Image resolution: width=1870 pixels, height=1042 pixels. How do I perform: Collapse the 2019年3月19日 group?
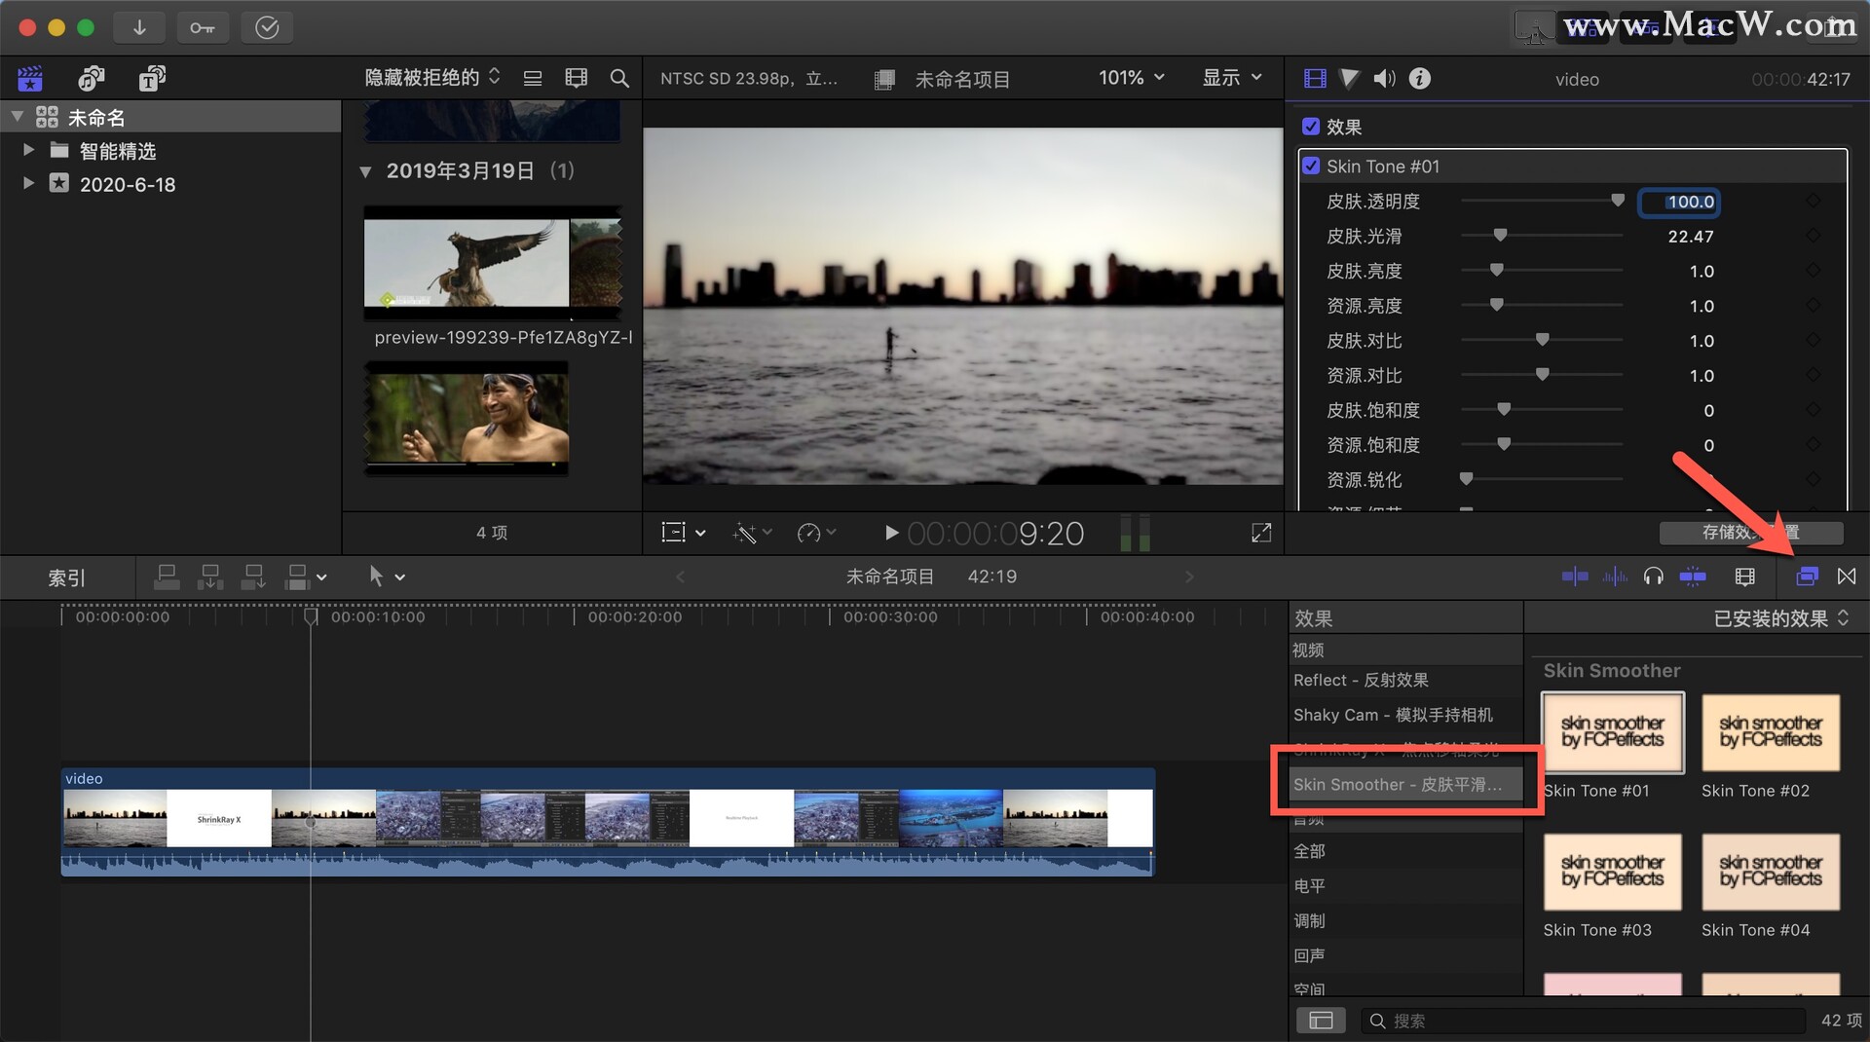[365, 171]
